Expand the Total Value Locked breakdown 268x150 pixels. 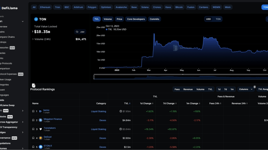33,32
